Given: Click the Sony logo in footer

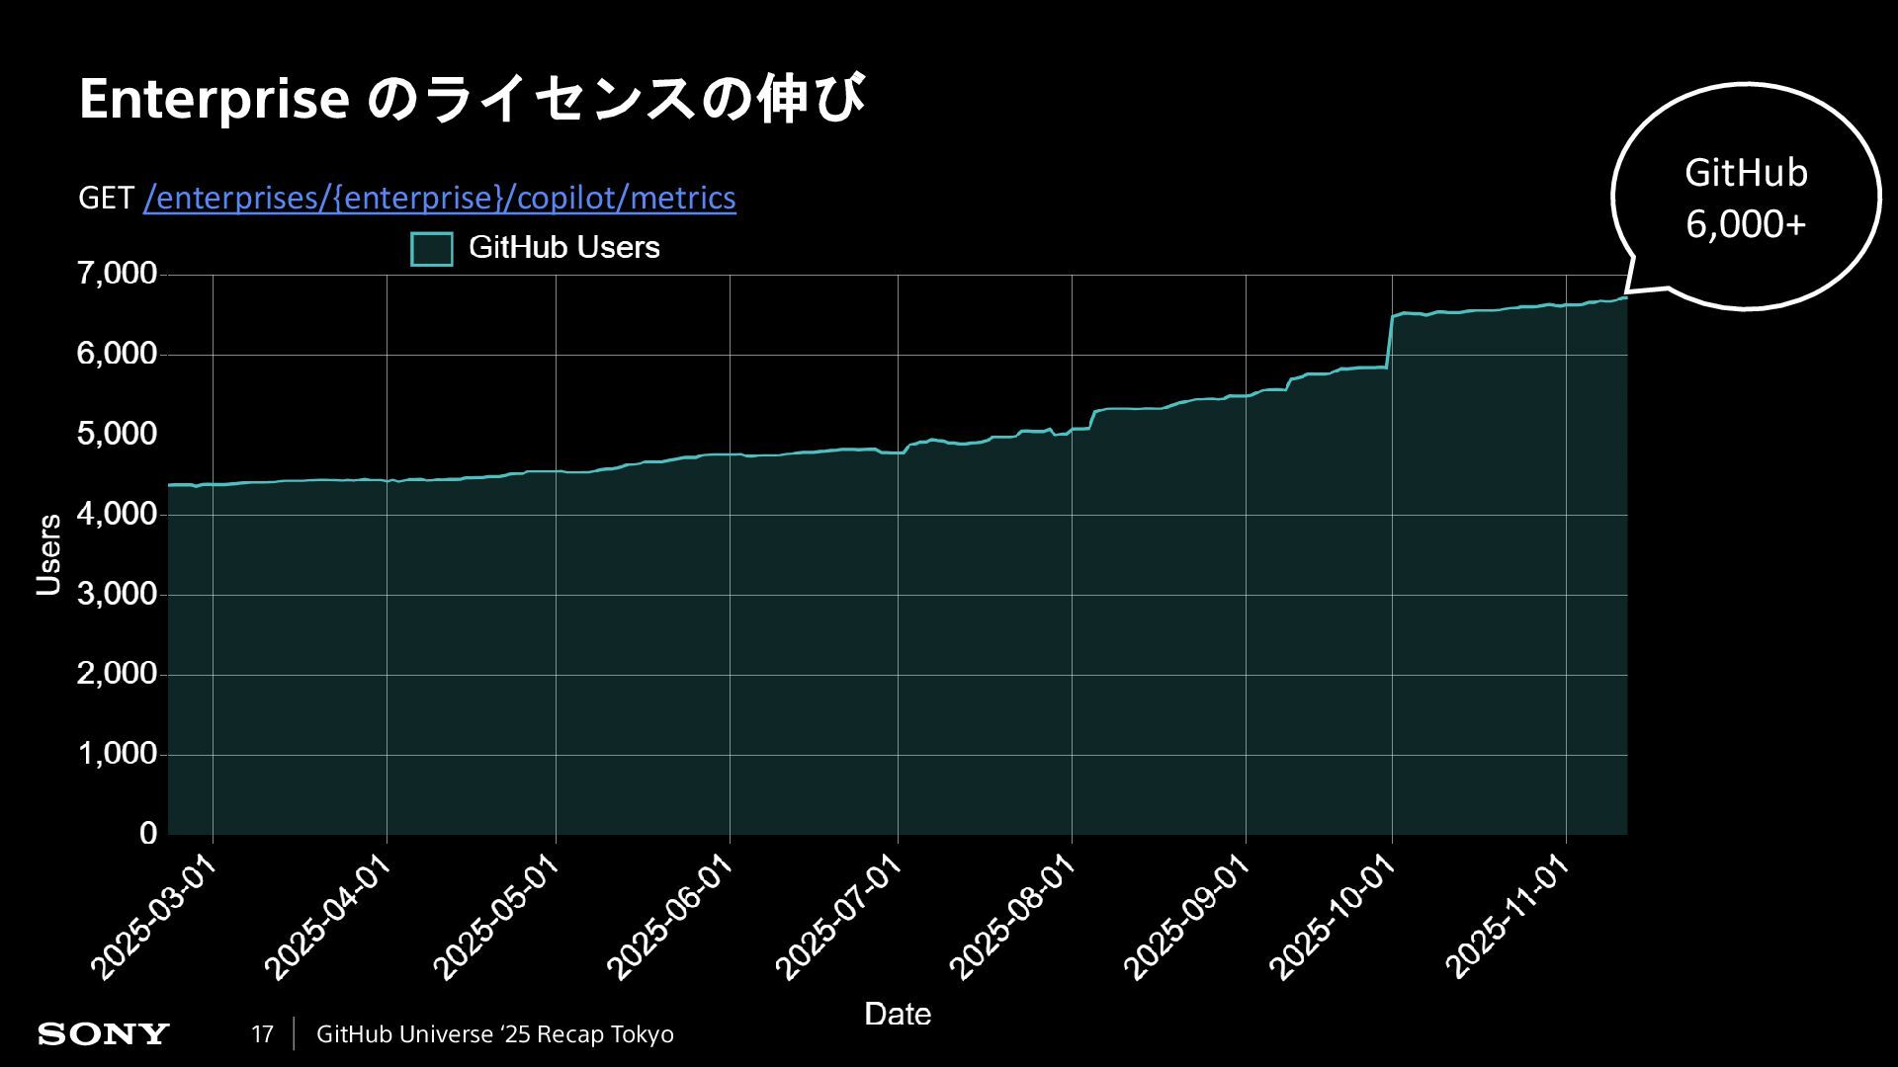Looking at the screenshot, I should (x=104, y=1034).
